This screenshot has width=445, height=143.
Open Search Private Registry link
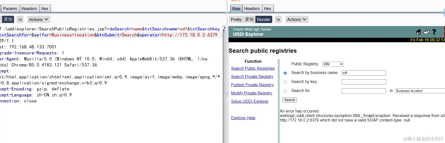coord(252,76)
